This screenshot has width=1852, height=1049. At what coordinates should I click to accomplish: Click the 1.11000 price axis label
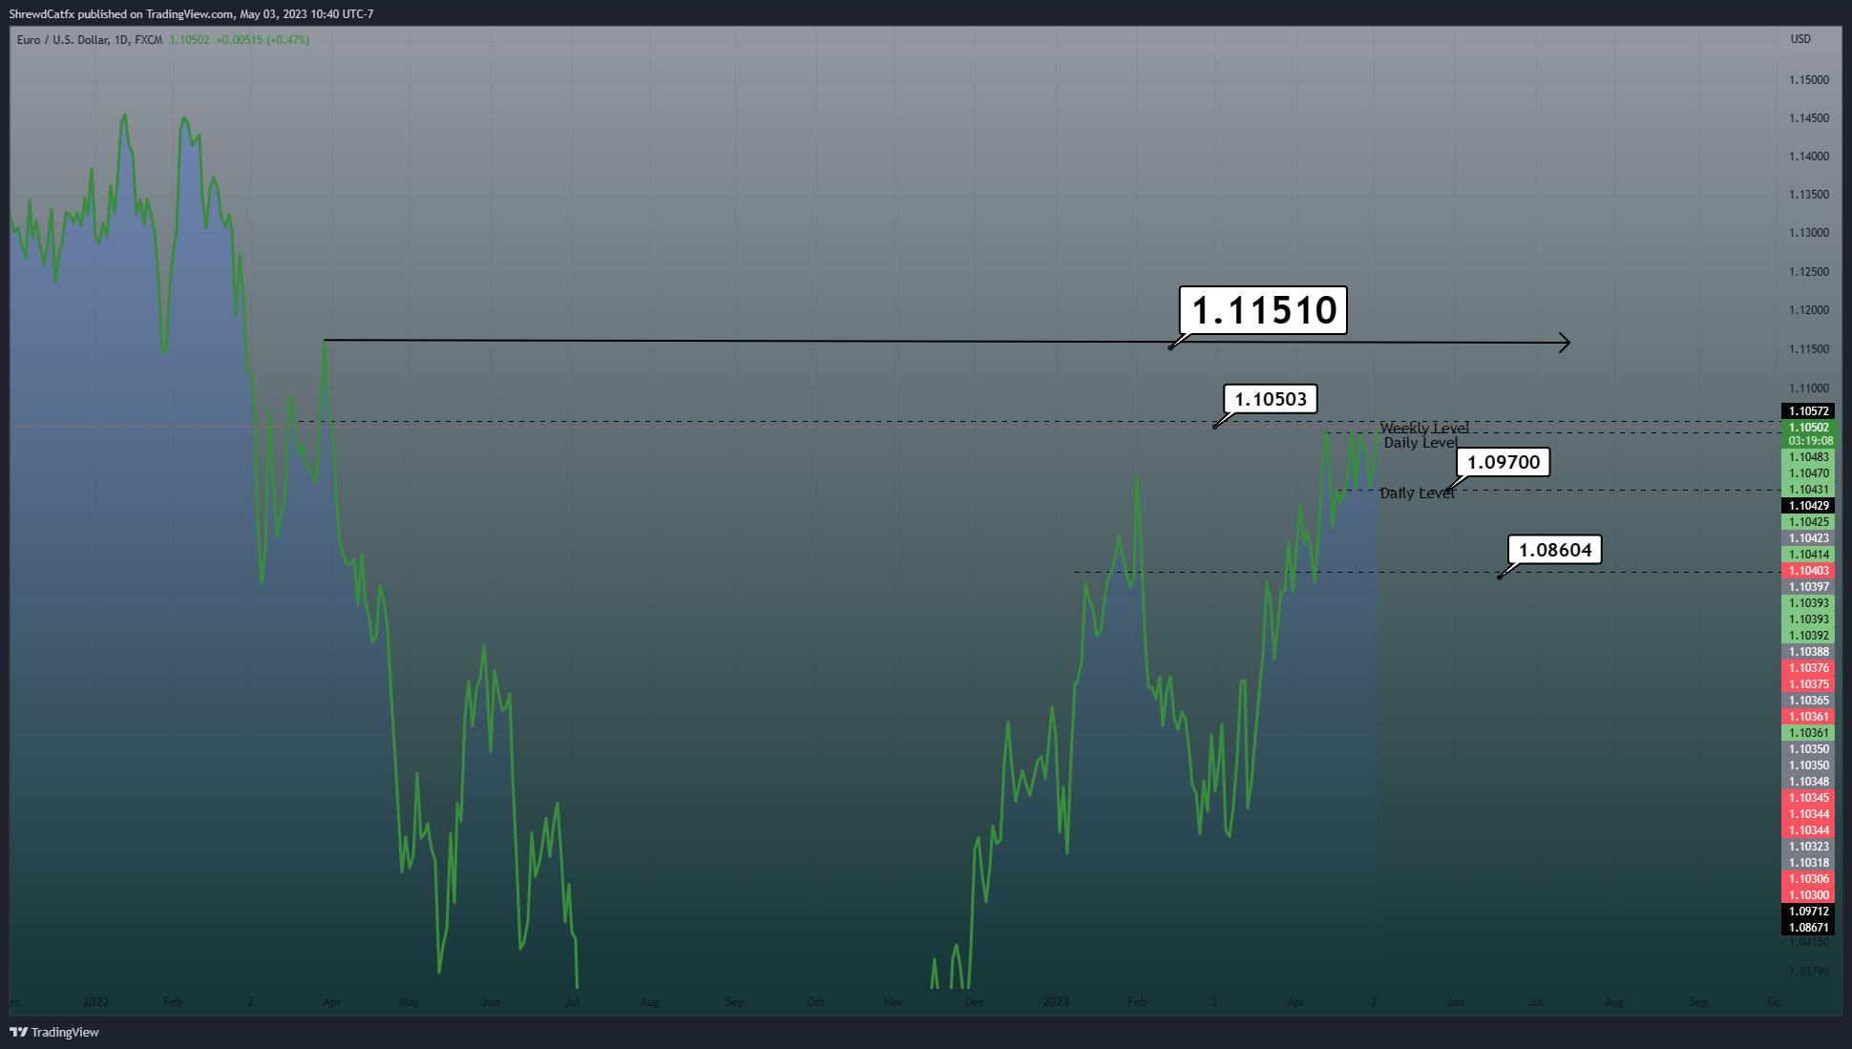[1809, 388]
